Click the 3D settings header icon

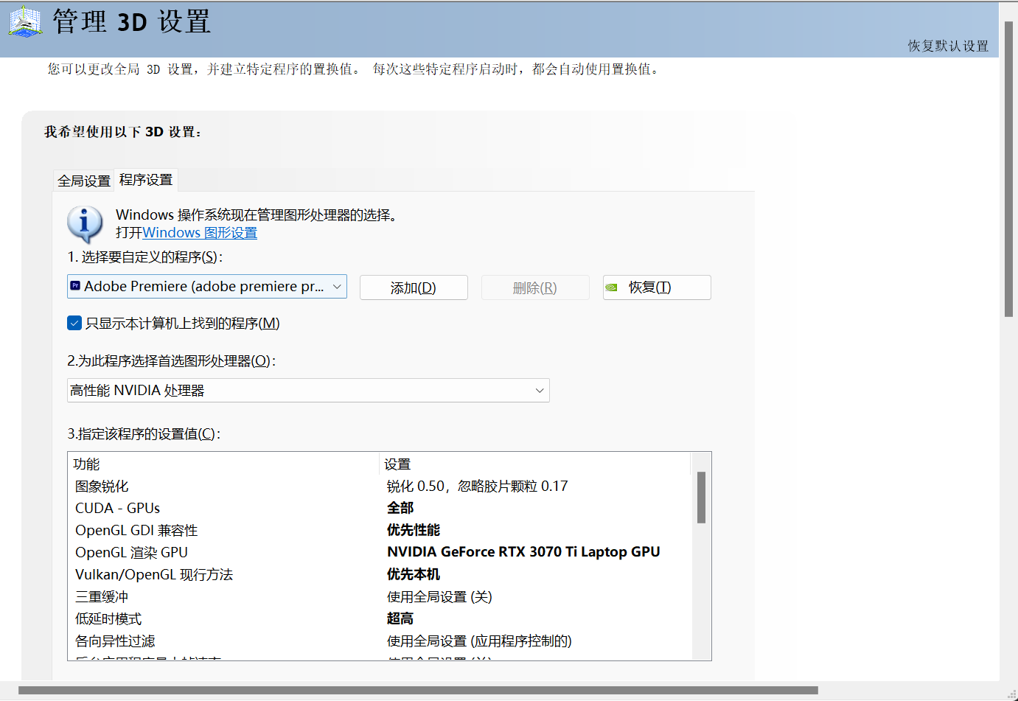(25, 21)
